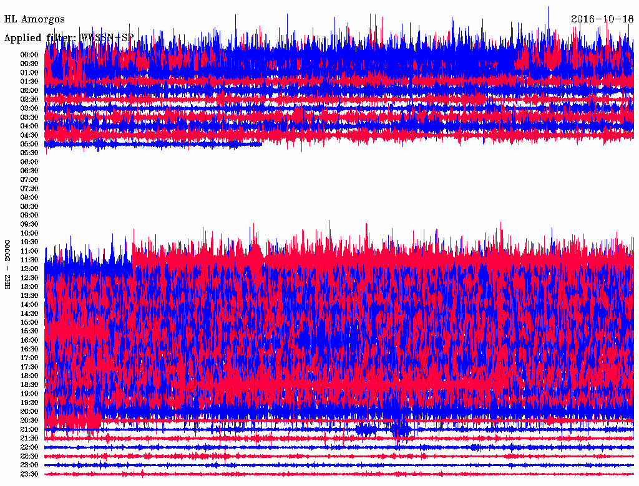This screenshot has height=486, width=639.
Task: Click the HHZ - 20000 axis label
Action: [7, 264]
